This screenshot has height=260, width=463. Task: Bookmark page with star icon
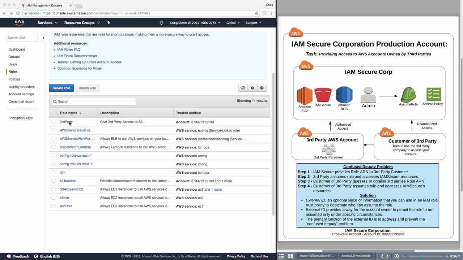click(x=256, y=13)
